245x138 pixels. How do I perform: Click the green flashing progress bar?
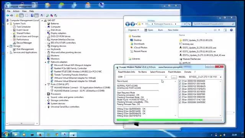169,120
